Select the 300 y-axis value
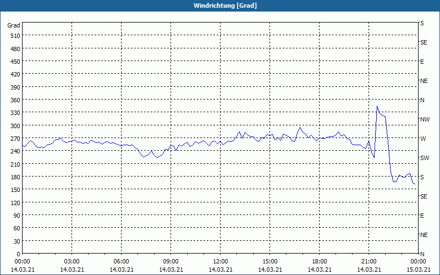This screenshot has width=440, height=275. point(15,126)
